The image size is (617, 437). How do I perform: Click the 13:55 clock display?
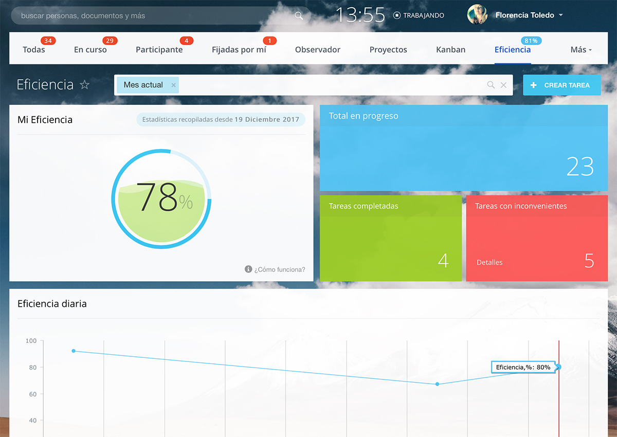coord(360,15)
